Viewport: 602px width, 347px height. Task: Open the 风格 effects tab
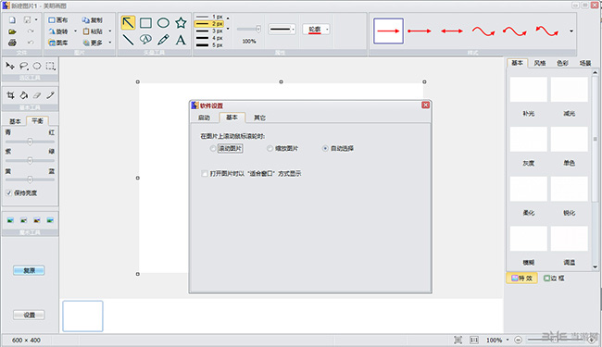(x=540, y=63)
